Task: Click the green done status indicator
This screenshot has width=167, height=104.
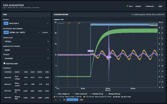Action: click(x=127, y=6)
